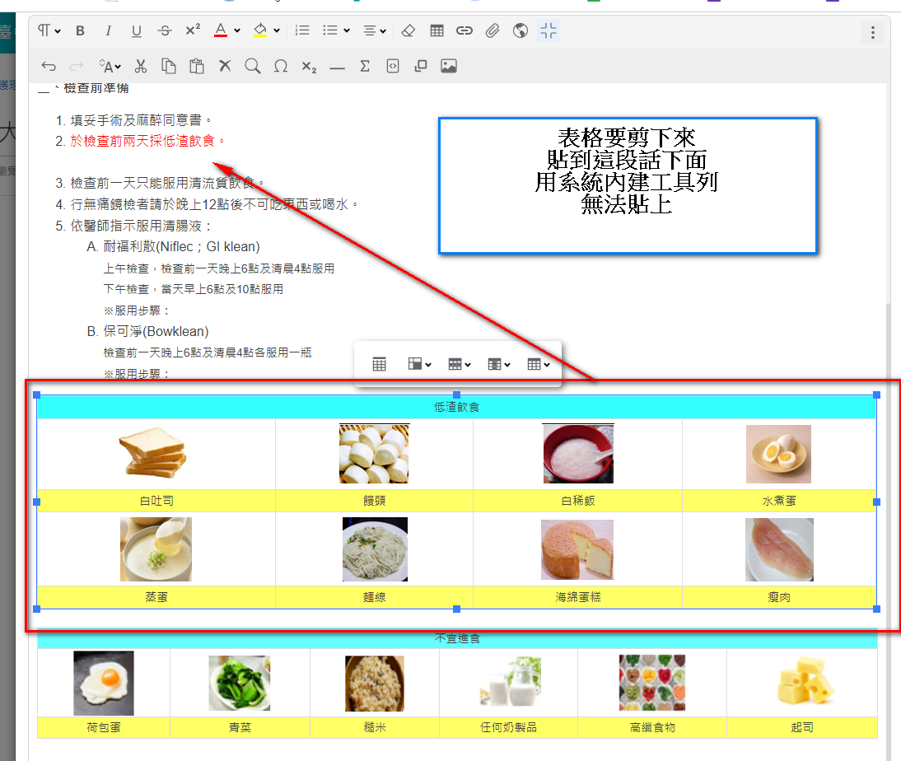Click the cut scissors icon

pyautogui.click(x=141, y=67)
